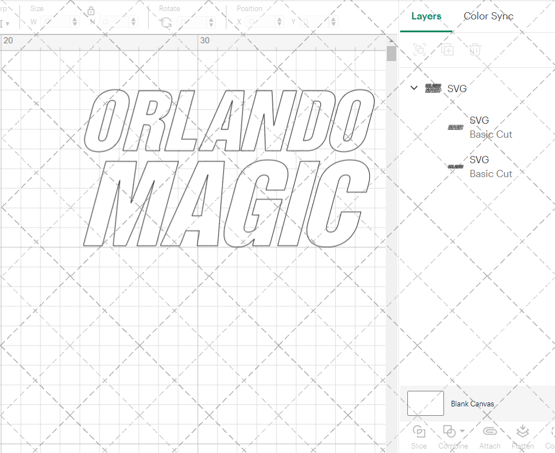Click the Attach tool
555x453 pixels.
tap(490, 437)
